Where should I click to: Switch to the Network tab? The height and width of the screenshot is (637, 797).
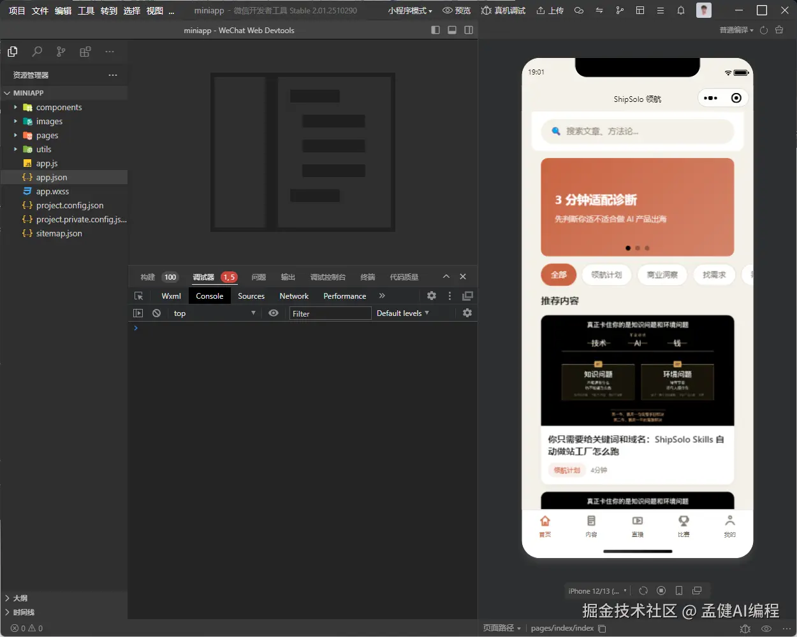pos(294,296)
